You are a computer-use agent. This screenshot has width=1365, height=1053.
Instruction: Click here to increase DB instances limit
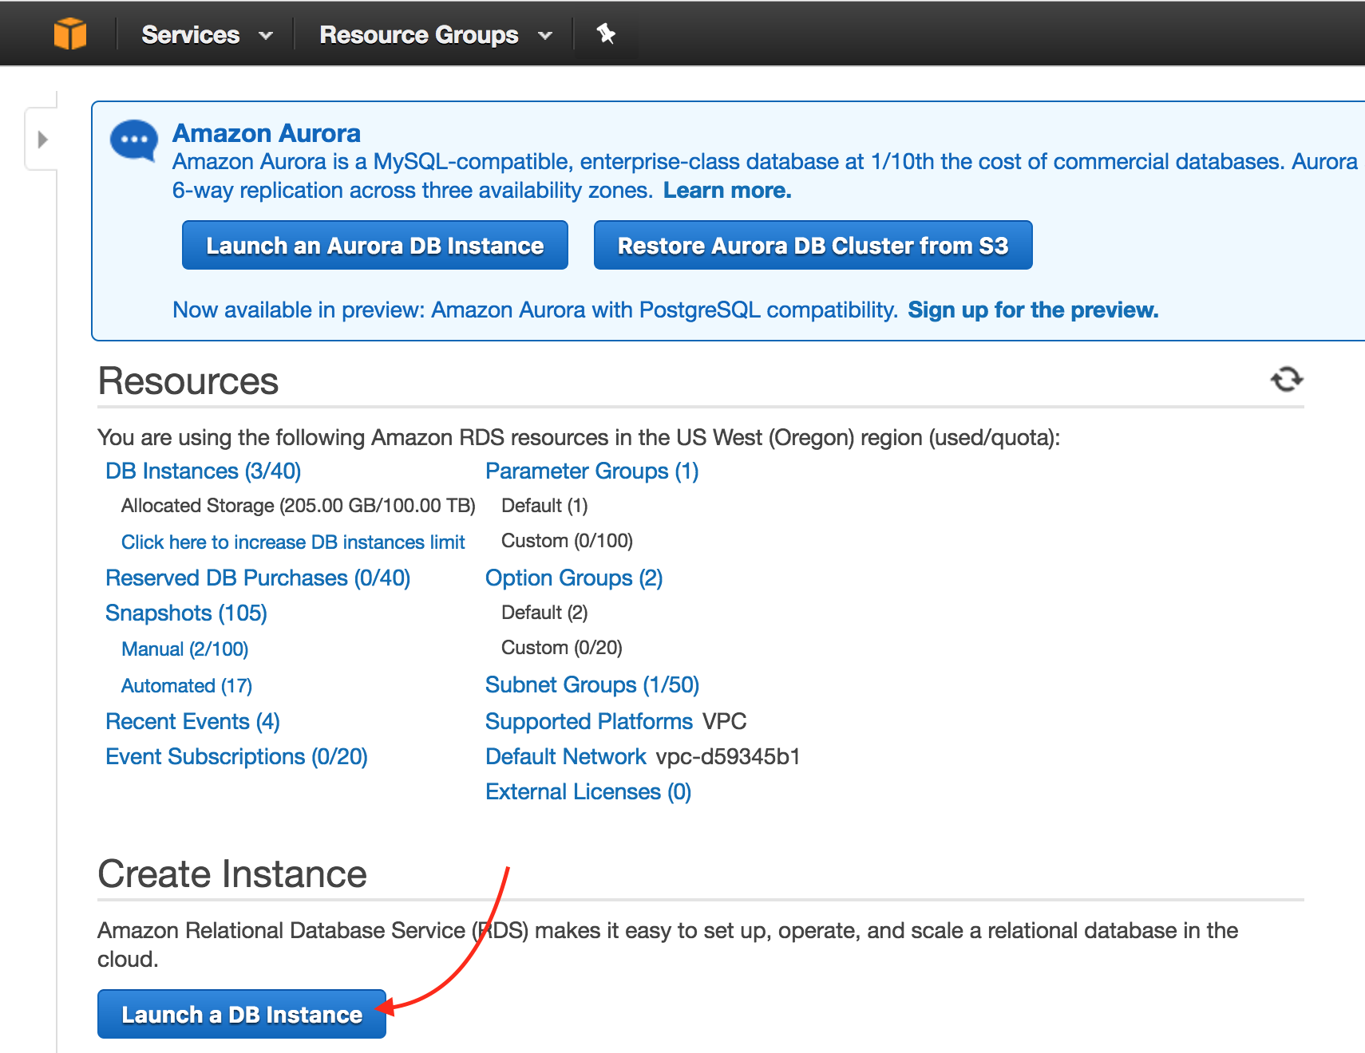coord(293,542)
